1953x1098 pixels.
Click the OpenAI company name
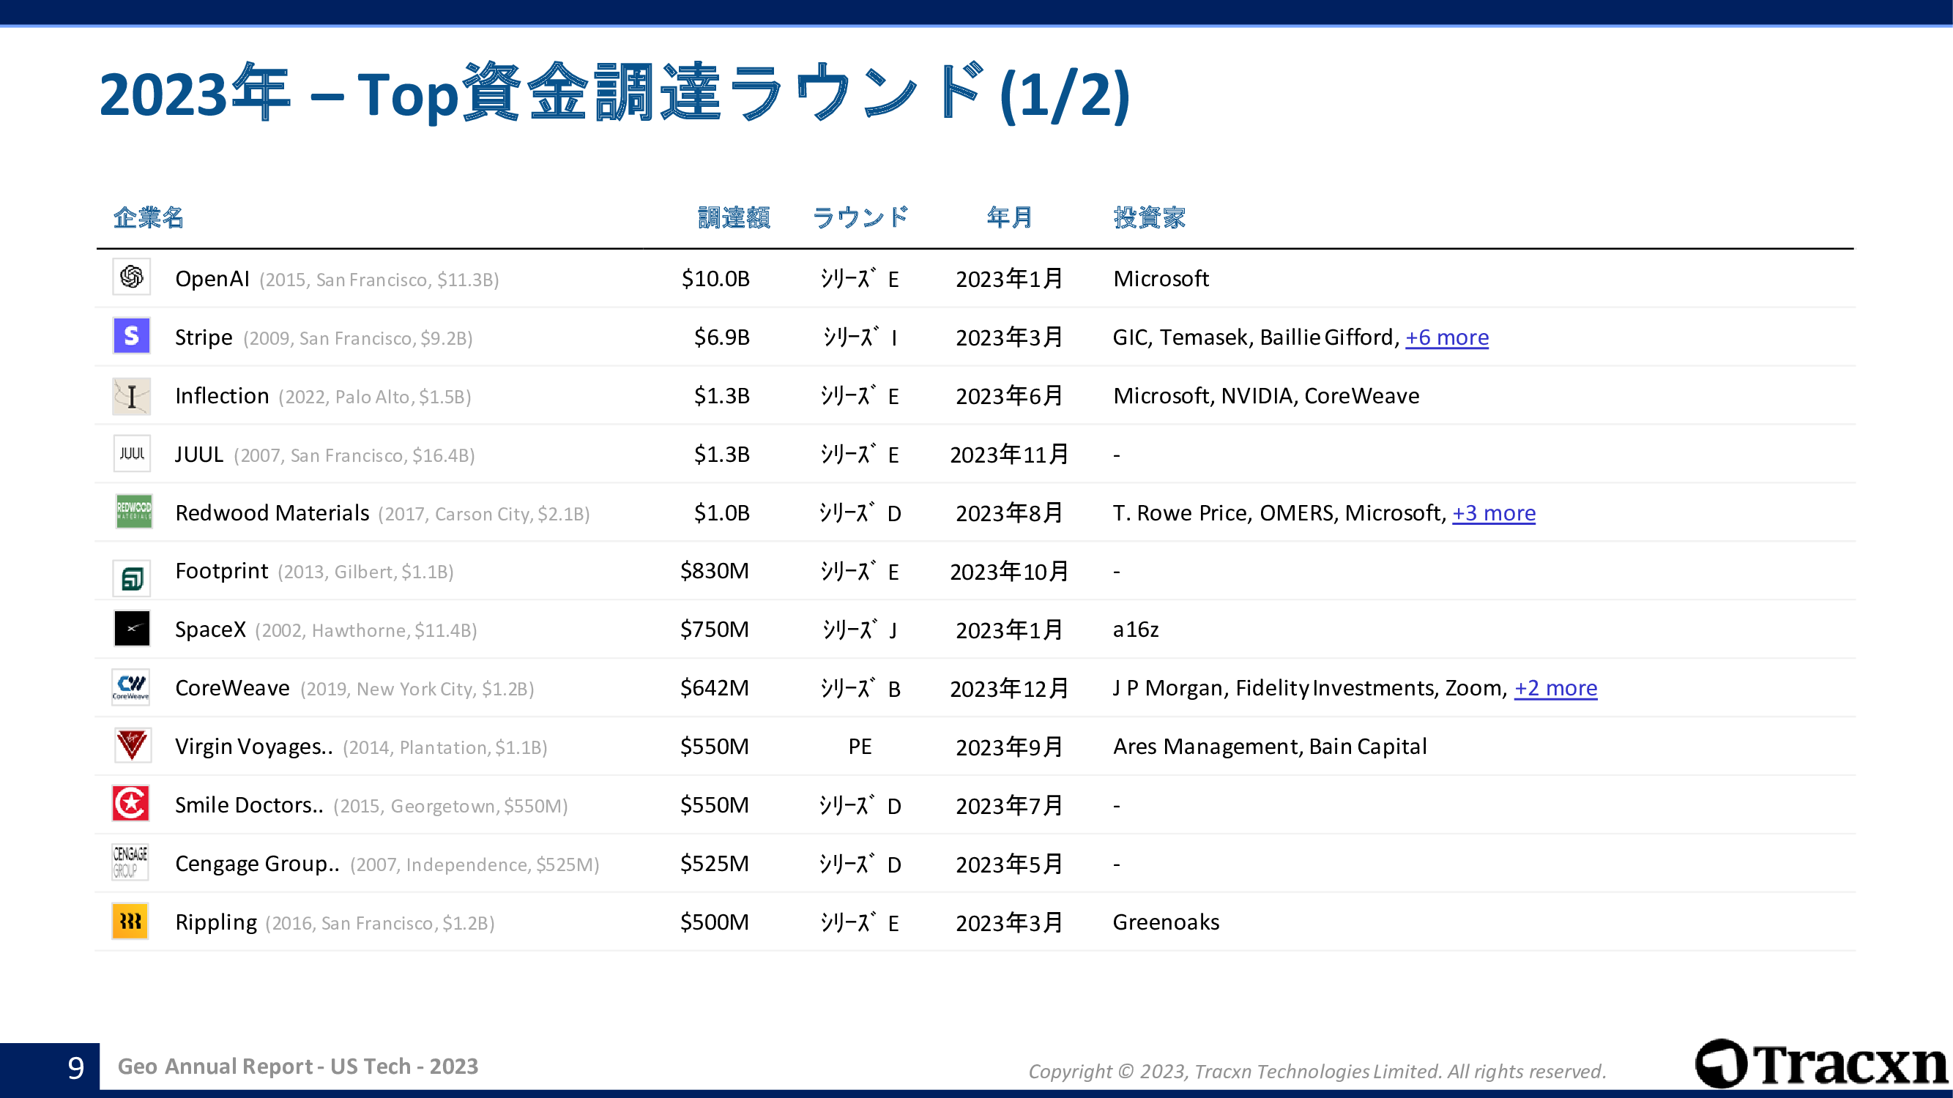coord(212,279)
